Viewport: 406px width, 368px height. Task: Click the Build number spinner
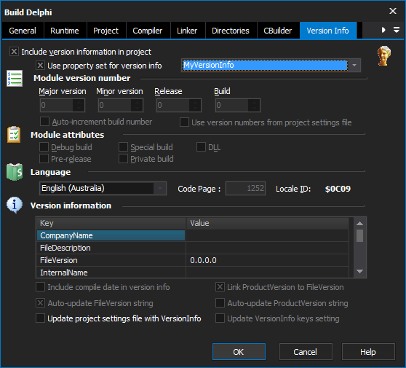254,105
